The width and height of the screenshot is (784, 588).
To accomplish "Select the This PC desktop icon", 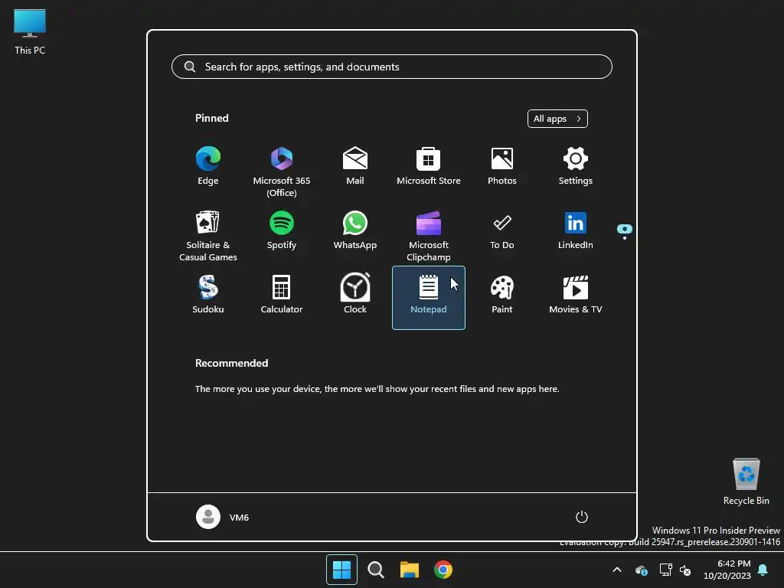I will [x=30, y=31].
